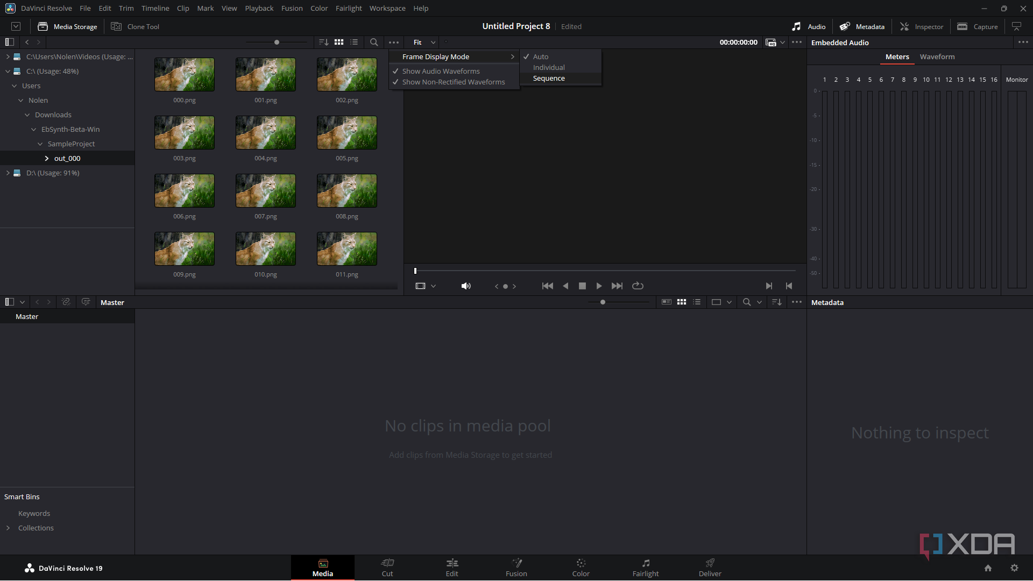The width and height of the screenshot is (1033, 581).
Task: Toggle Show Non-Rectified Waveforms option
Action: pyautogui.click(x=454, y=82)
